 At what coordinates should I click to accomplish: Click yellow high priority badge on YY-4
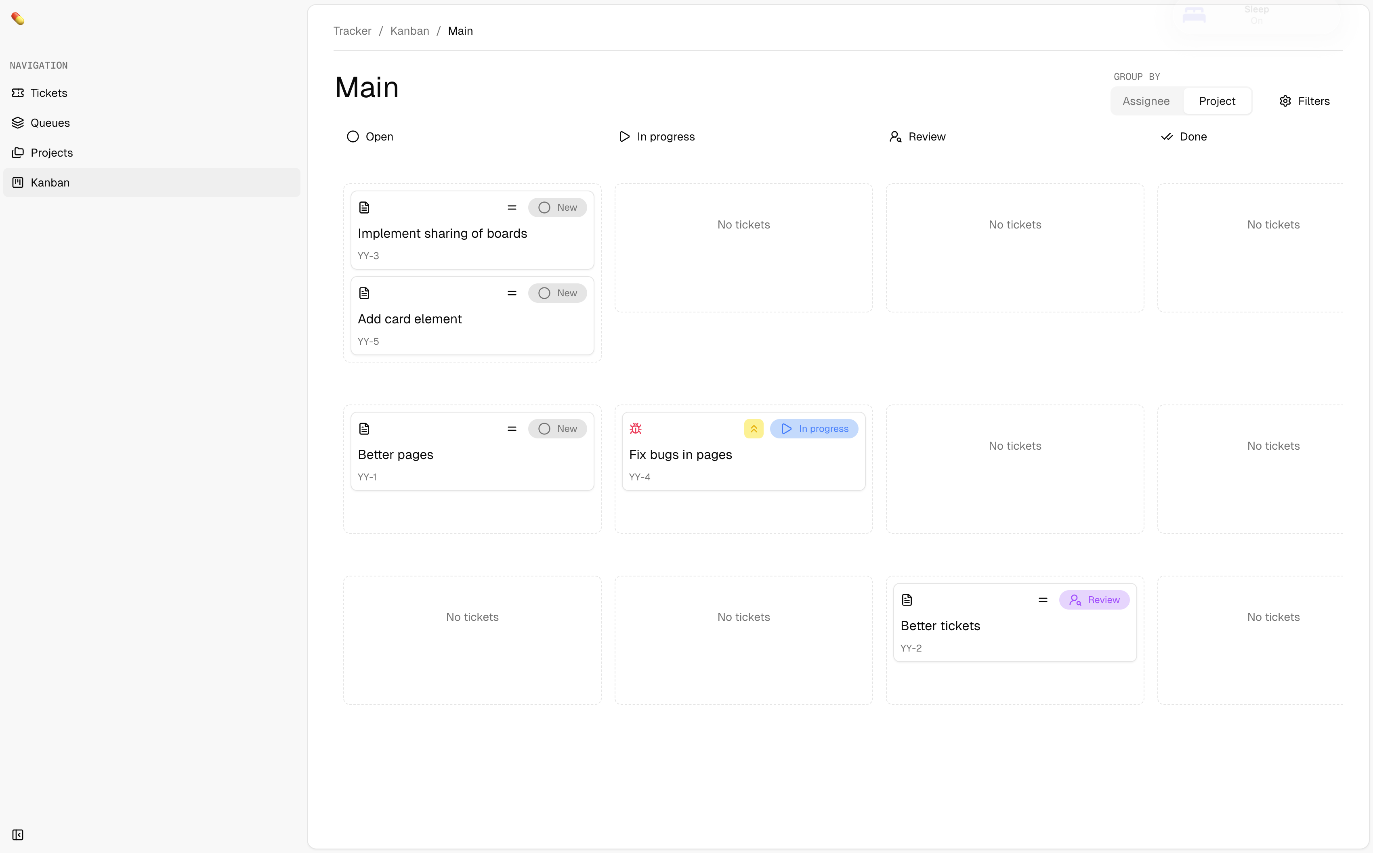pyautogui.click(x=754, y=429)
